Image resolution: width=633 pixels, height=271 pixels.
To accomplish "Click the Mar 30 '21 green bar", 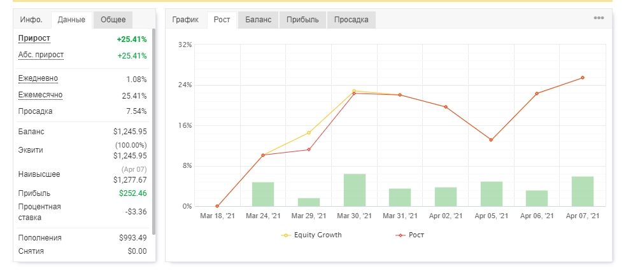I will 355,190.
